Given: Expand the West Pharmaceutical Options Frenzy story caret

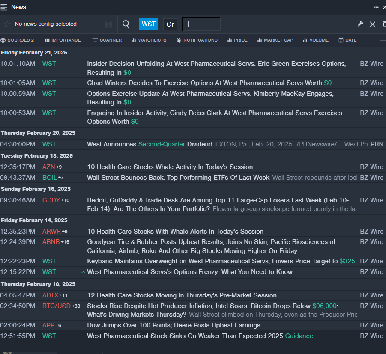Looking at the screenshot, I should point(83,272).
